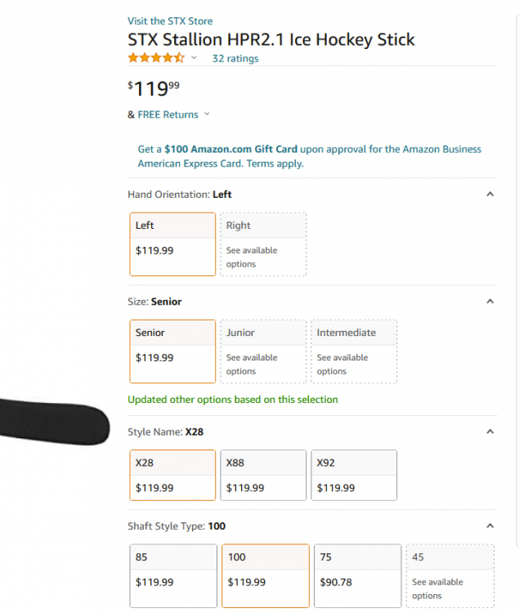The width and height of the screenshot is (519, 613).
Task: Pick the 85 shaft flex option
Action: coord(172,575)
